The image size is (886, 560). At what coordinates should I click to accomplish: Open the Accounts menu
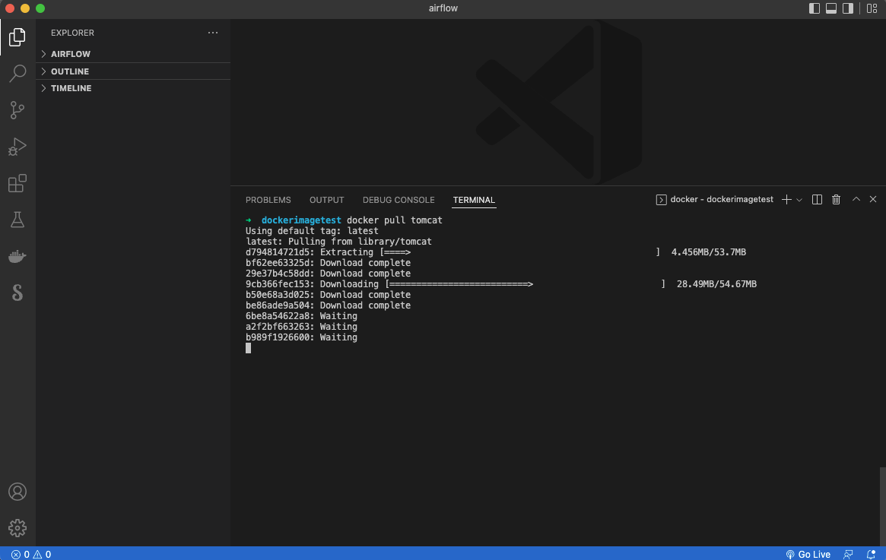tap(17, 492)
